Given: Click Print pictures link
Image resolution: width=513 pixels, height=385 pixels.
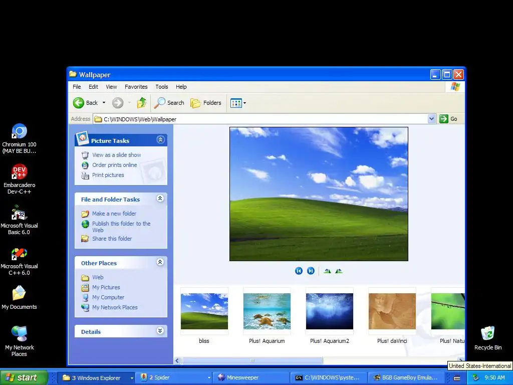Looking at the screenshot, I should (x=108, y=175).
